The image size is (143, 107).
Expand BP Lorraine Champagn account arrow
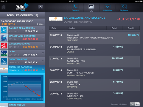click(43, 37)
